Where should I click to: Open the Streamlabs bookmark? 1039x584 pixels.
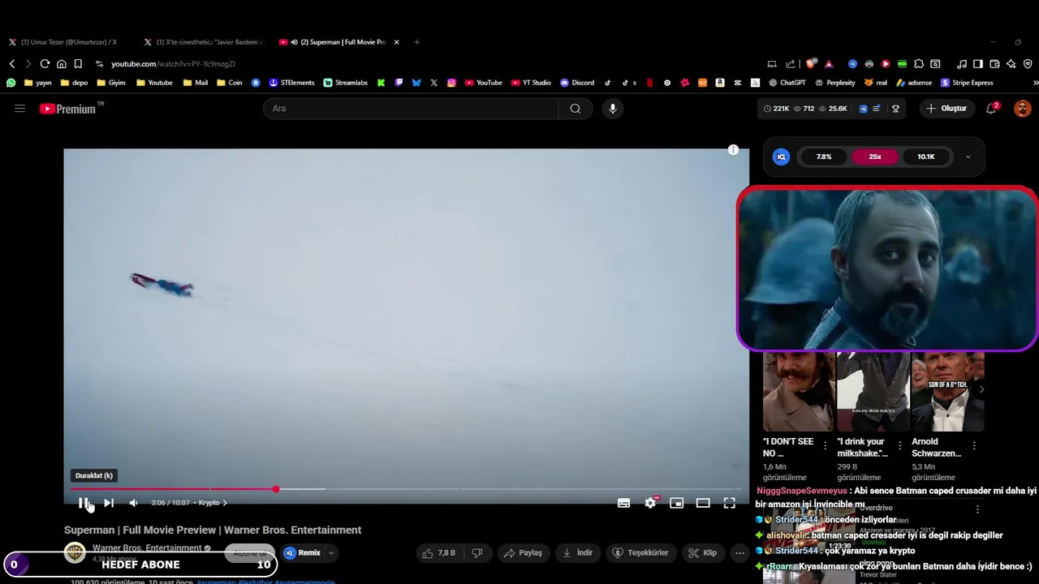coord(345,83)
